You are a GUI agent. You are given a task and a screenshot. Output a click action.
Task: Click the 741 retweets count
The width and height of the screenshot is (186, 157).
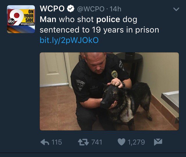97,142
